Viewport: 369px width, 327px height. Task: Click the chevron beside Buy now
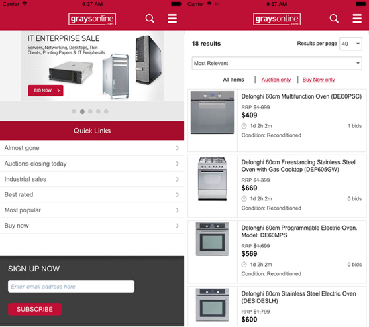(x=177, y=226)
